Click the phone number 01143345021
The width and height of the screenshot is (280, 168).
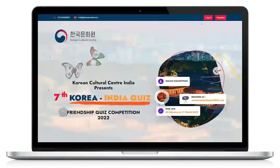click(64, 17)
